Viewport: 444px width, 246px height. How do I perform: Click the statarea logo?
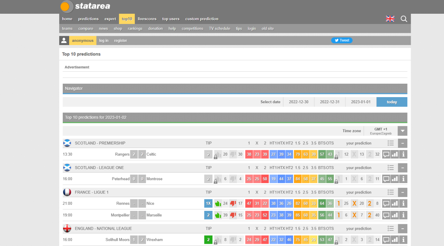click(x=85, y=6)
